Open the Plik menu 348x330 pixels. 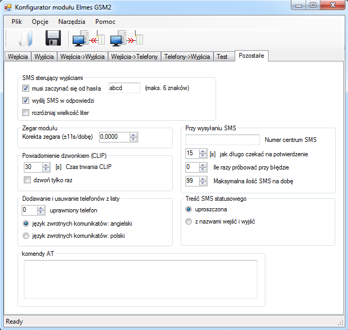pos(16,22)
